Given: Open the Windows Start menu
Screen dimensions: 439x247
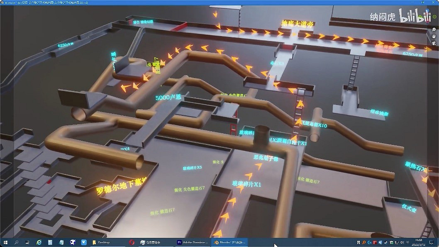Looking at the screenshot, I should tap(5, 242).
